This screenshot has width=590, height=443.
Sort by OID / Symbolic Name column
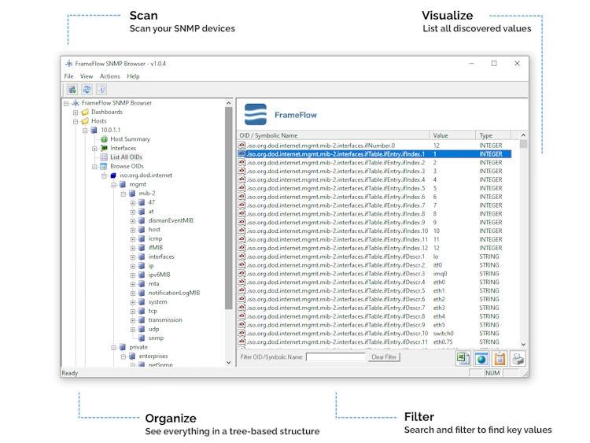tap(334, 135)
